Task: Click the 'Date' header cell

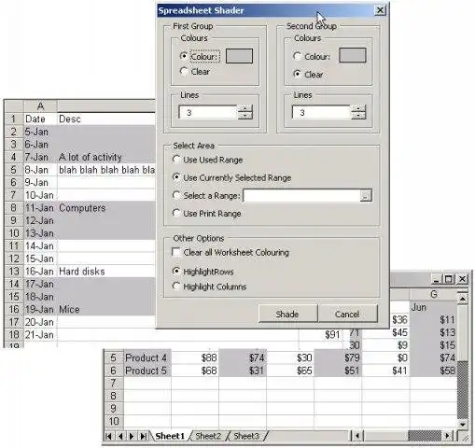Action: point(40,119)
